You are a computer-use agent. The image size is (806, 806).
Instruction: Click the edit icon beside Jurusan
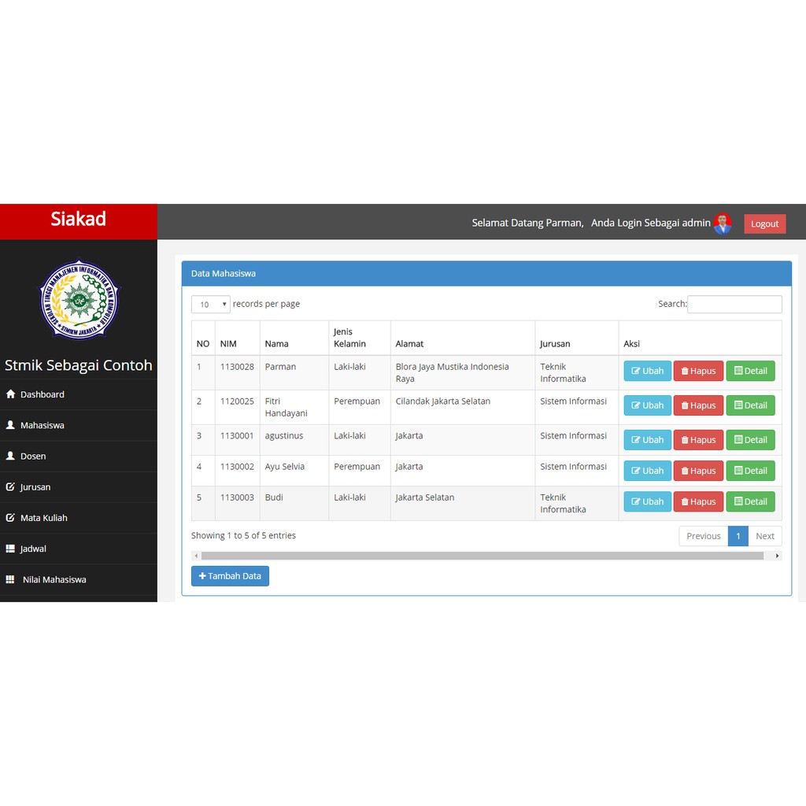10,487
